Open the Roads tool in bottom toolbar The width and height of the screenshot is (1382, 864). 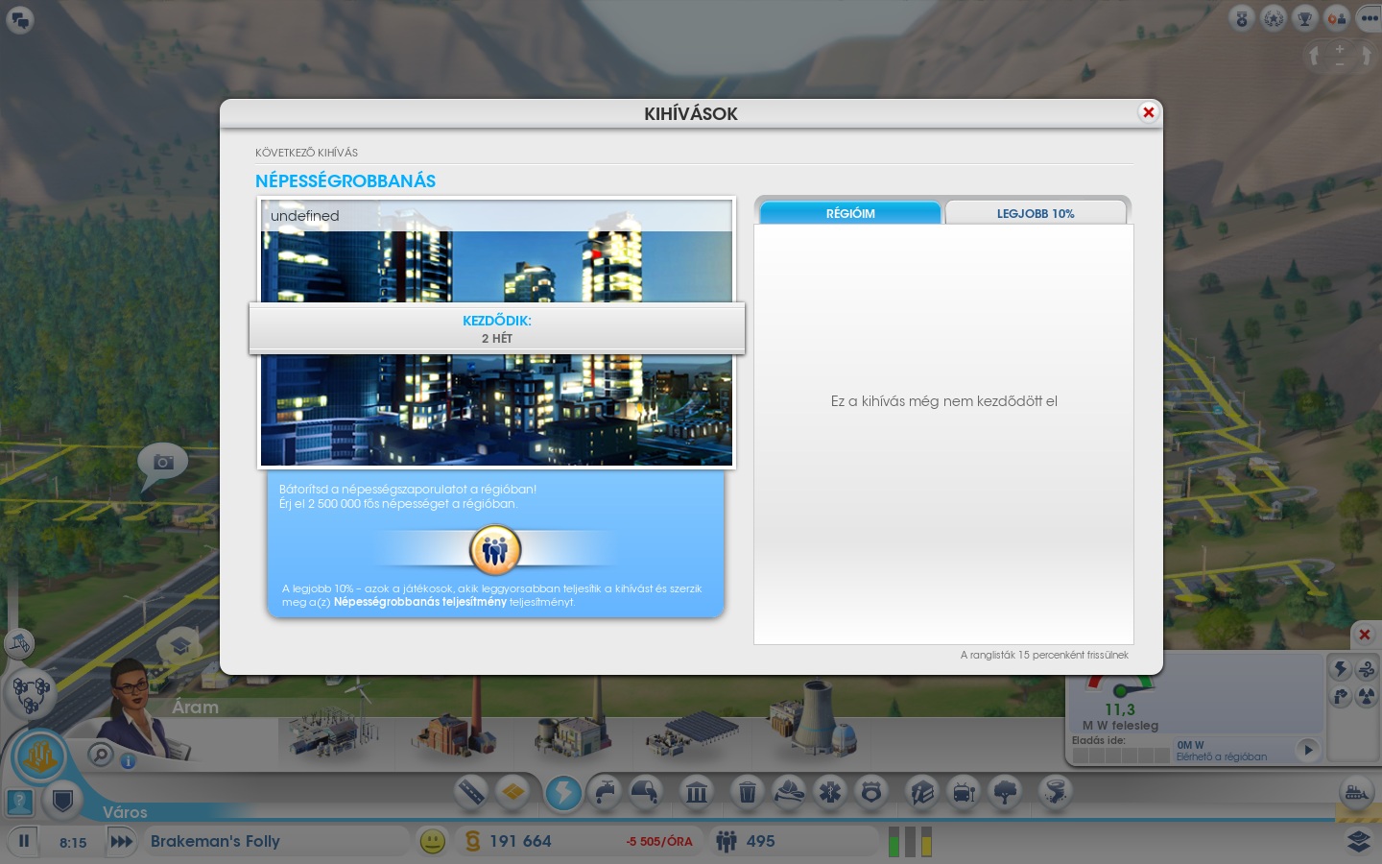(471, 792)
